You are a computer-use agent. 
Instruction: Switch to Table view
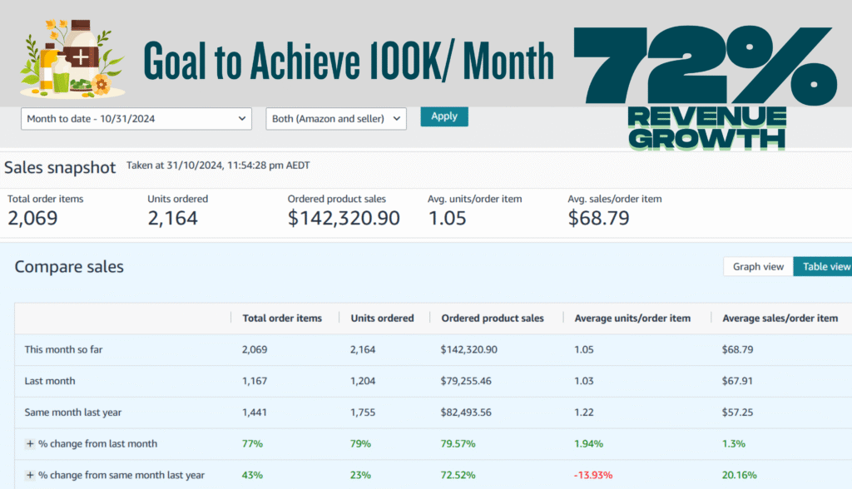(824, 267)
